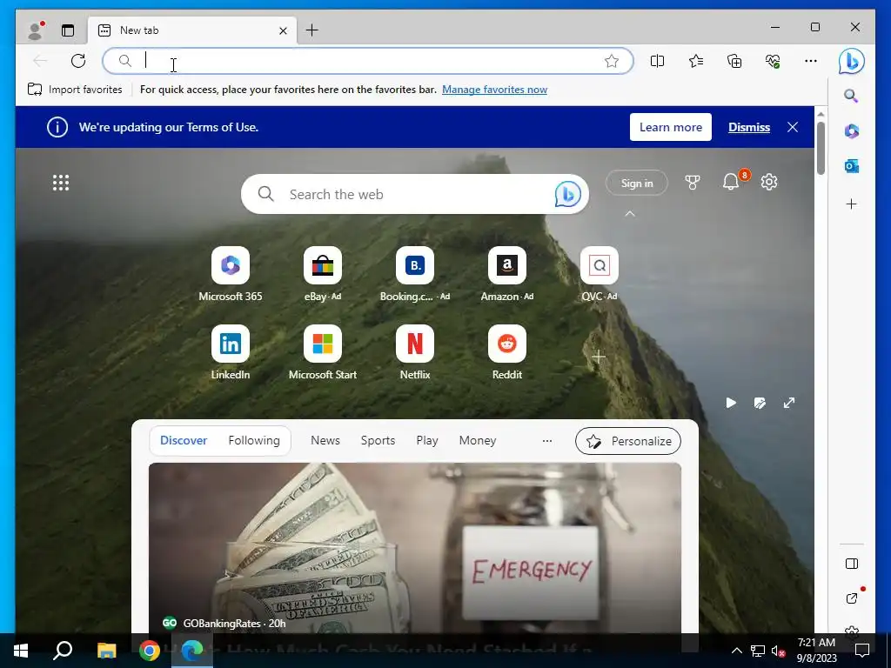Click the Sign in button

pyautogui.click(x=636, y=183)
